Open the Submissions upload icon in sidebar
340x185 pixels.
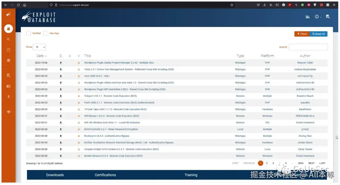[8, 97]
